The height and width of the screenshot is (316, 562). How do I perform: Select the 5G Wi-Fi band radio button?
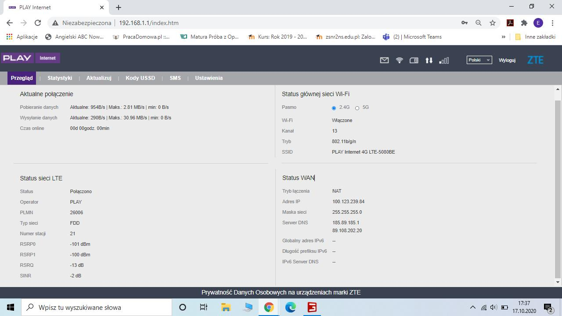[358, 108]
